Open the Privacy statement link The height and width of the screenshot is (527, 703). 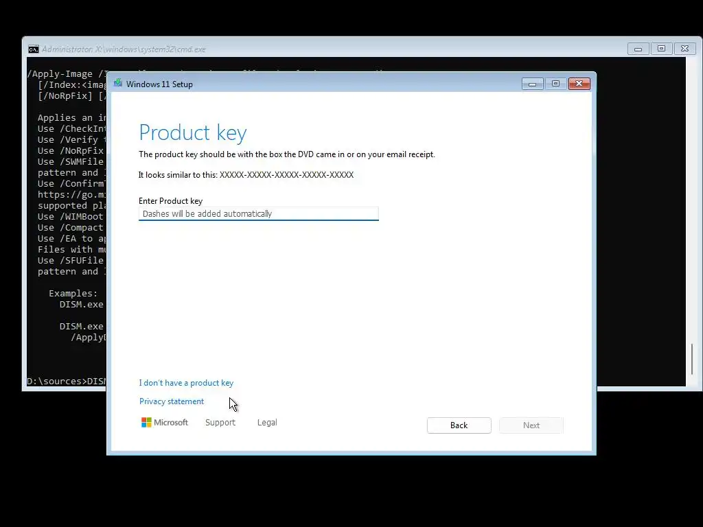click(171, 401)
